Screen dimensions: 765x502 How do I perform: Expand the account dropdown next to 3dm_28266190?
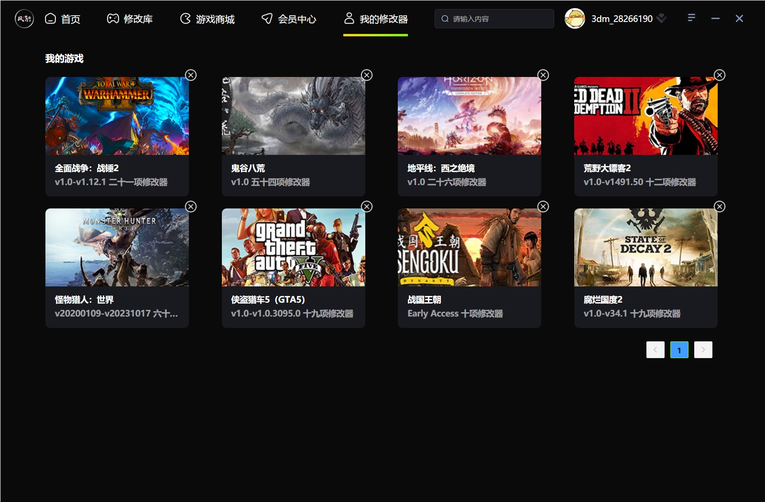tap(662, 19)
